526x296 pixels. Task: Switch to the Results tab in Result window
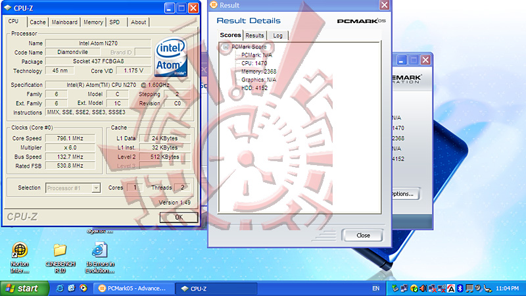(254, 36)
